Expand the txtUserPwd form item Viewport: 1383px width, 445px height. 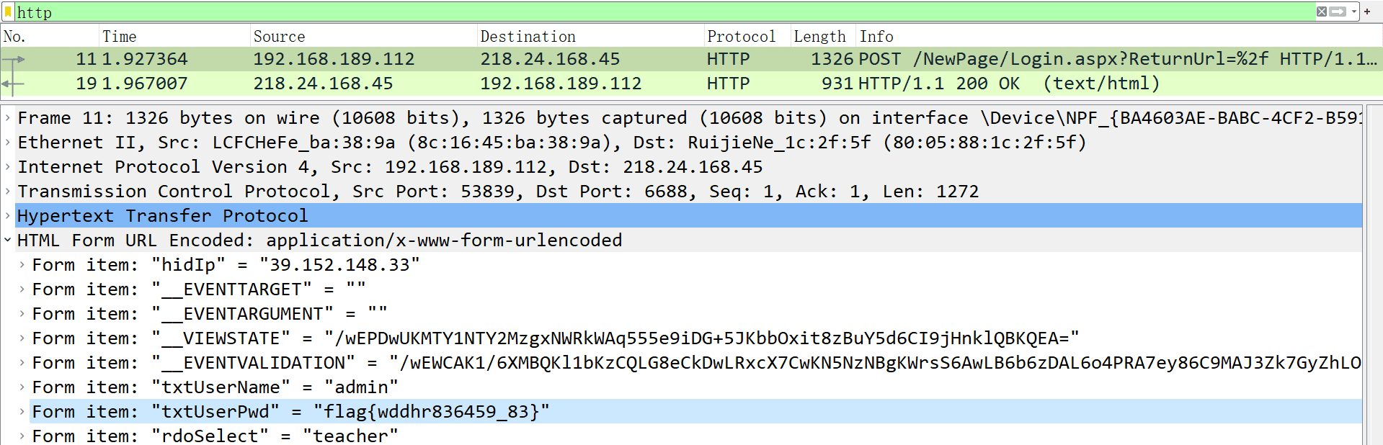pos(22,412)
